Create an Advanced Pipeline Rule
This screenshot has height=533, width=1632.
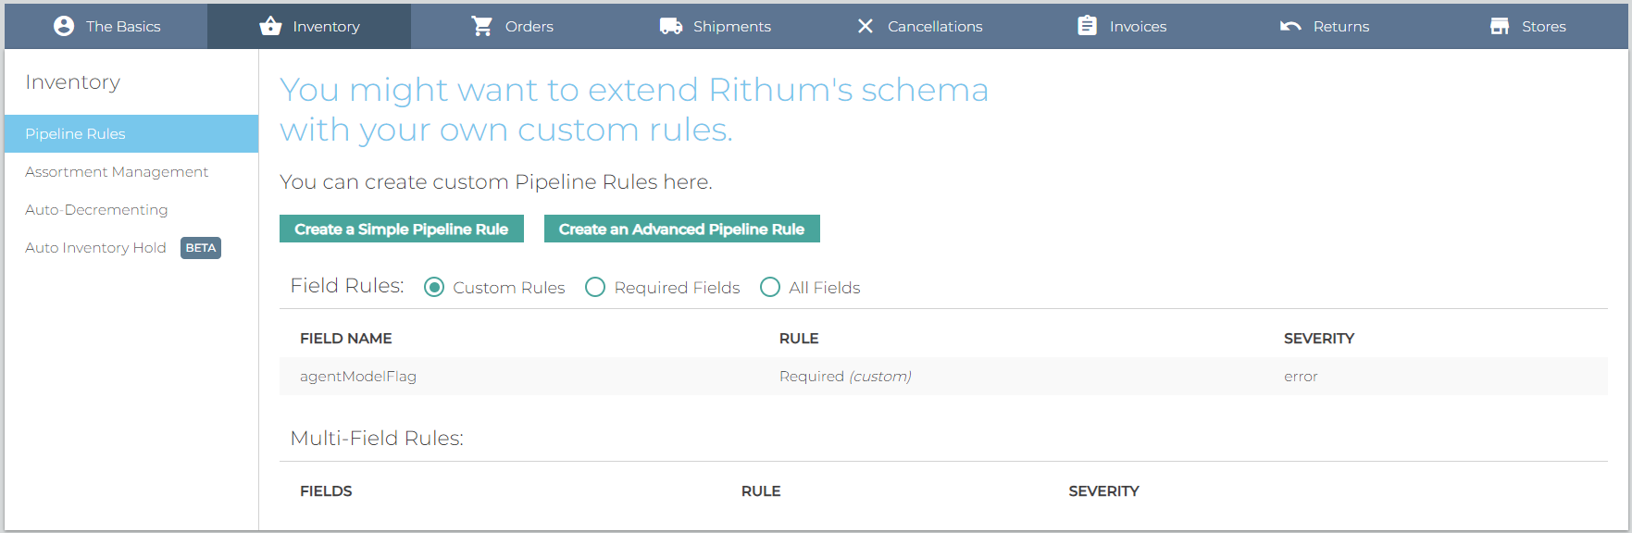click(682, 229)
